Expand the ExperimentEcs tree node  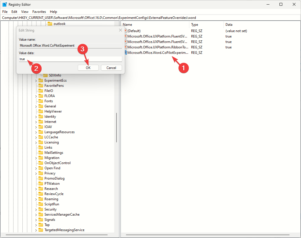(x=36, y=81)
